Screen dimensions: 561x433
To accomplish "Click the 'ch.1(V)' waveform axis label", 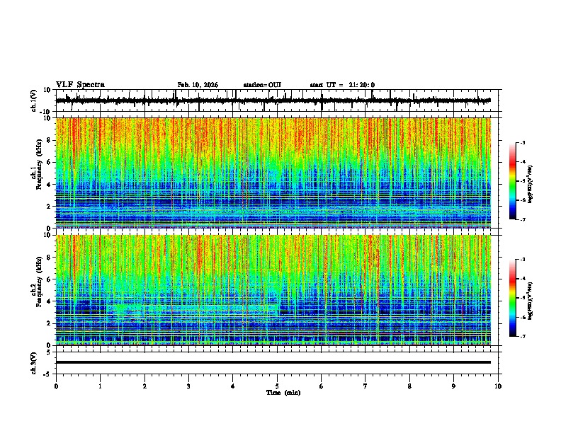I will [34, 100].
